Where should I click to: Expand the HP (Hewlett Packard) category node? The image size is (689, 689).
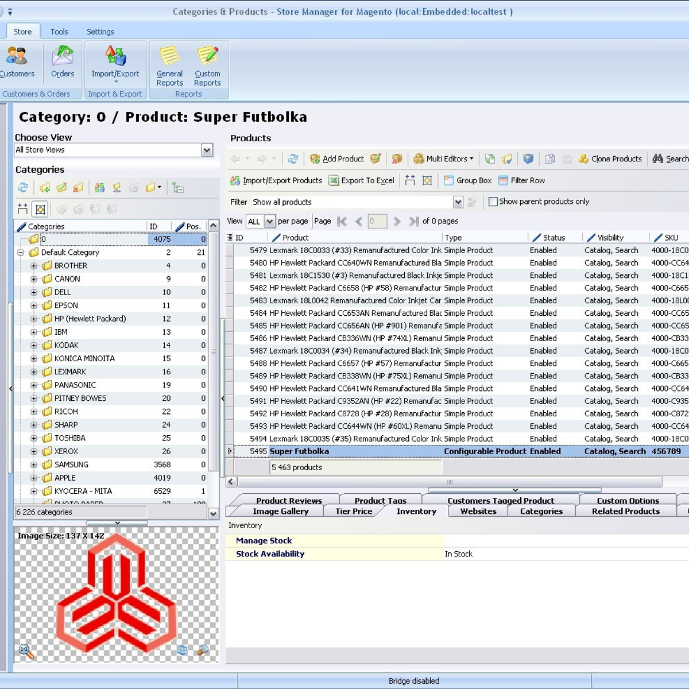pyautogui.click(x=34, y=319)
